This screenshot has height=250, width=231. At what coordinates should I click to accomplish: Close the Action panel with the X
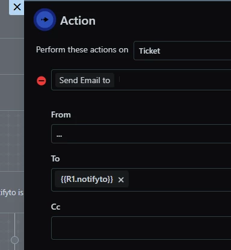[x=17, y=7]
